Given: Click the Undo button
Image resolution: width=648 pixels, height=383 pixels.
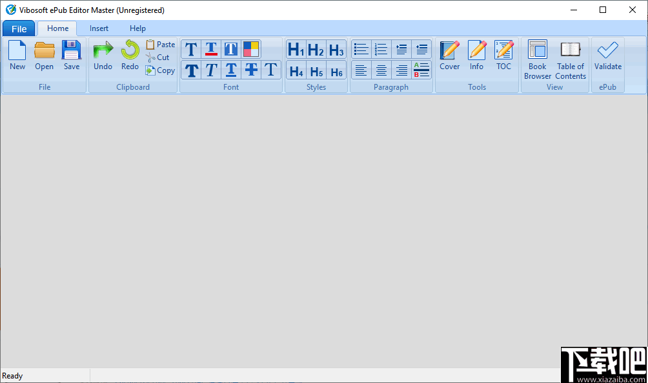Looking at the screenshot, I should 103,55.
